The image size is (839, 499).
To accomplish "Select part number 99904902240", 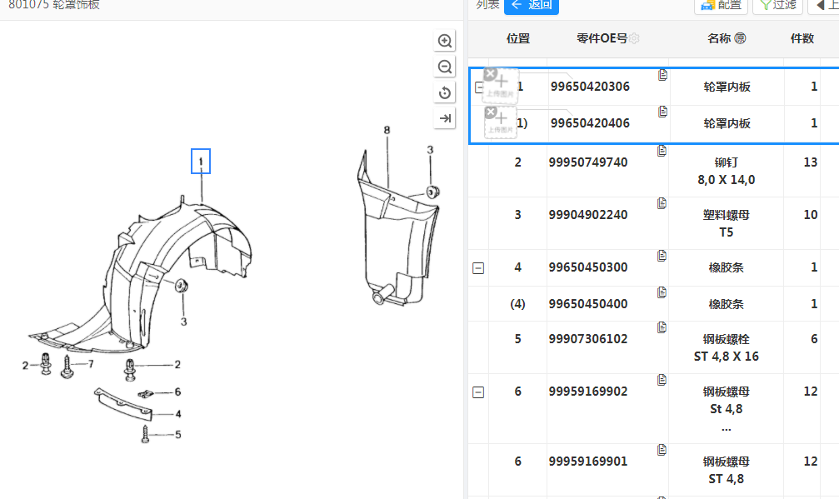I will point(588,215).
